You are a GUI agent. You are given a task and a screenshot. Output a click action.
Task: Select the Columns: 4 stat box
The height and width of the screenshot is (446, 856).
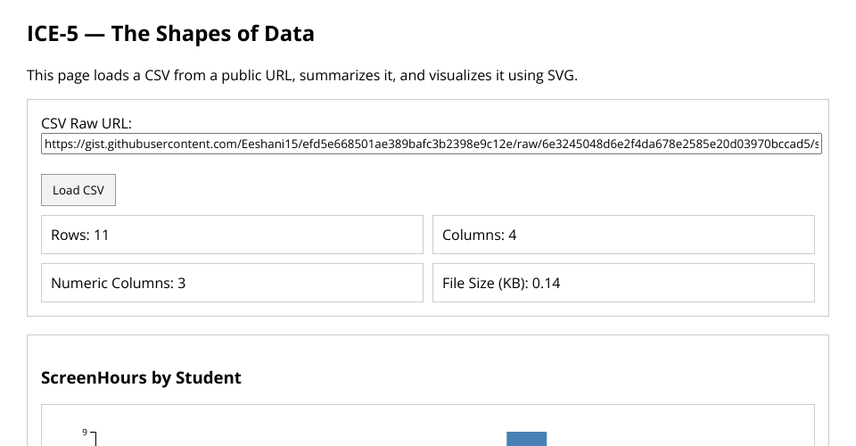tap(623, 235)
